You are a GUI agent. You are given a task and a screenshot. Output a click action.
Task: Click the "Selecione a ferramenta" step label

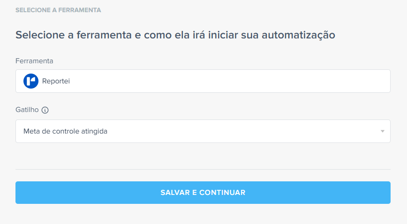coord(58,10)
